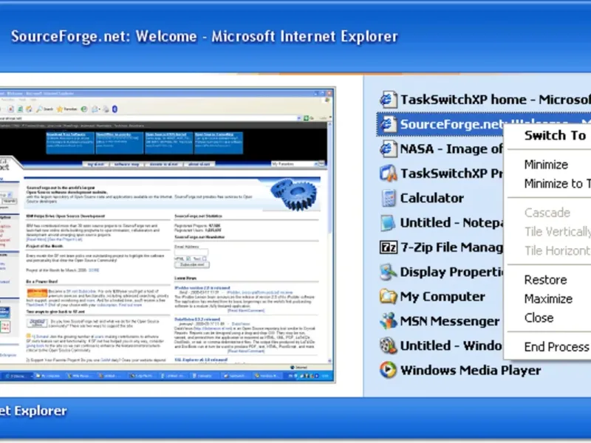The height and width of the screenshot is (443, 591).
Task: Click the Windows Media Player icon
Action: point(388,370)
